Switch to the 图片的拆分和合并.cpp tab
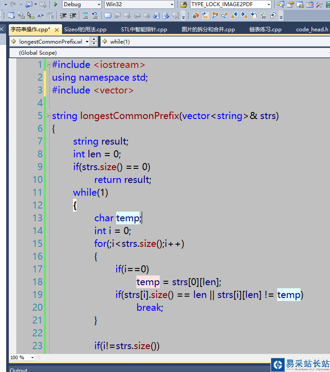This screenshot has width=330, height=372. tap(208, 30)
